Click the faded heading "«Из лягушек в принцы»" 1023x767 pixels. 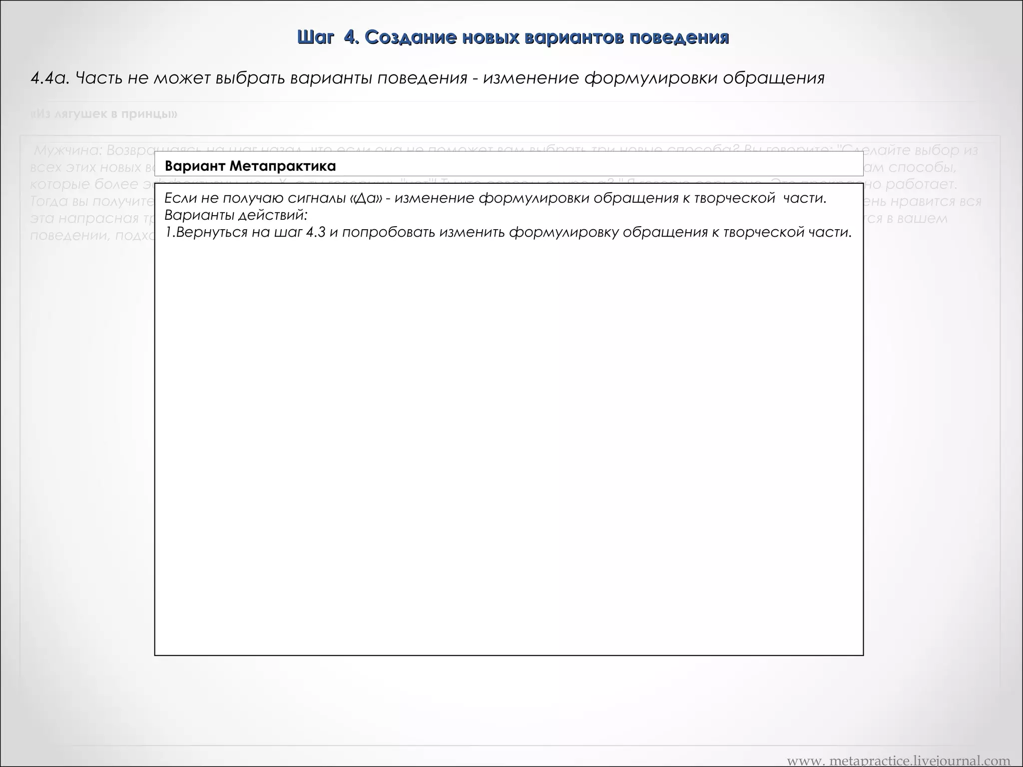104,114
